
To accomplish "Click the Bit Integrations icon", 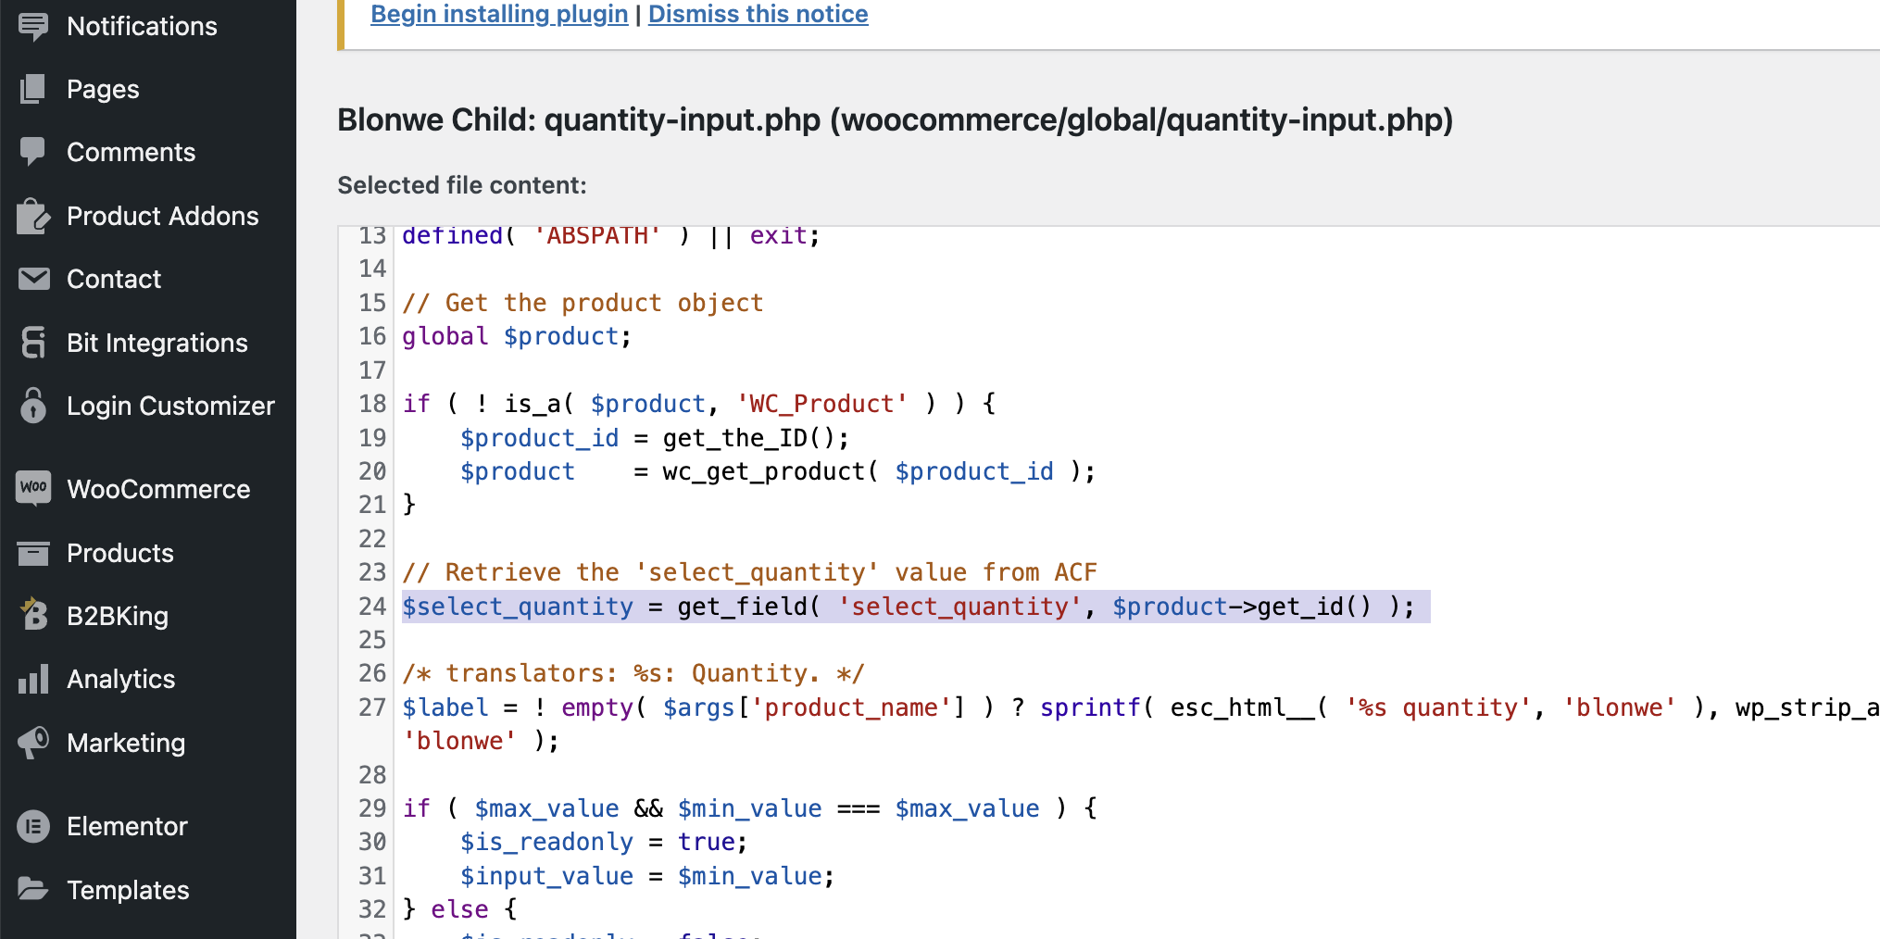I will [33, 343].
